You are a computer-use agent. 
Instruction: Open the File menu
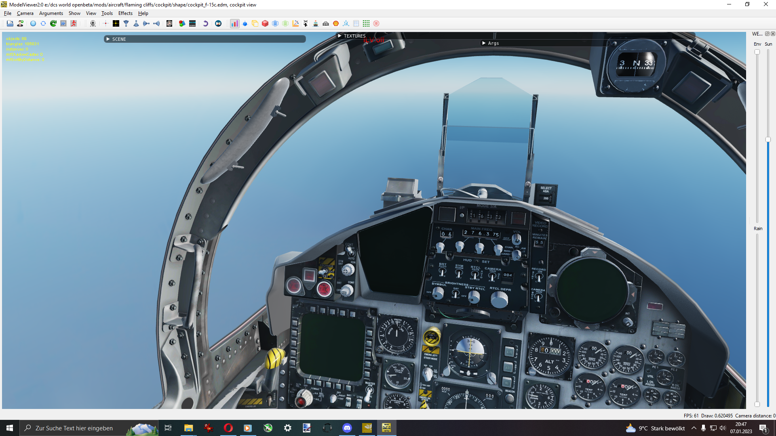(x=8, y=13)
